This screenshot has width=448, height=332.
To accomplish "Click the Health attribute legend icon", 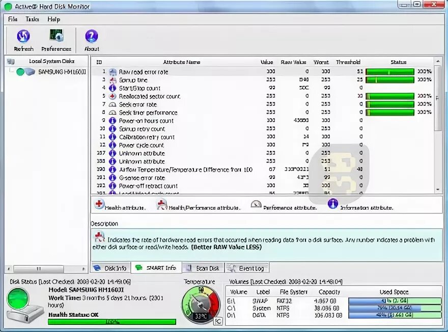I will click(x=99, y=204).
